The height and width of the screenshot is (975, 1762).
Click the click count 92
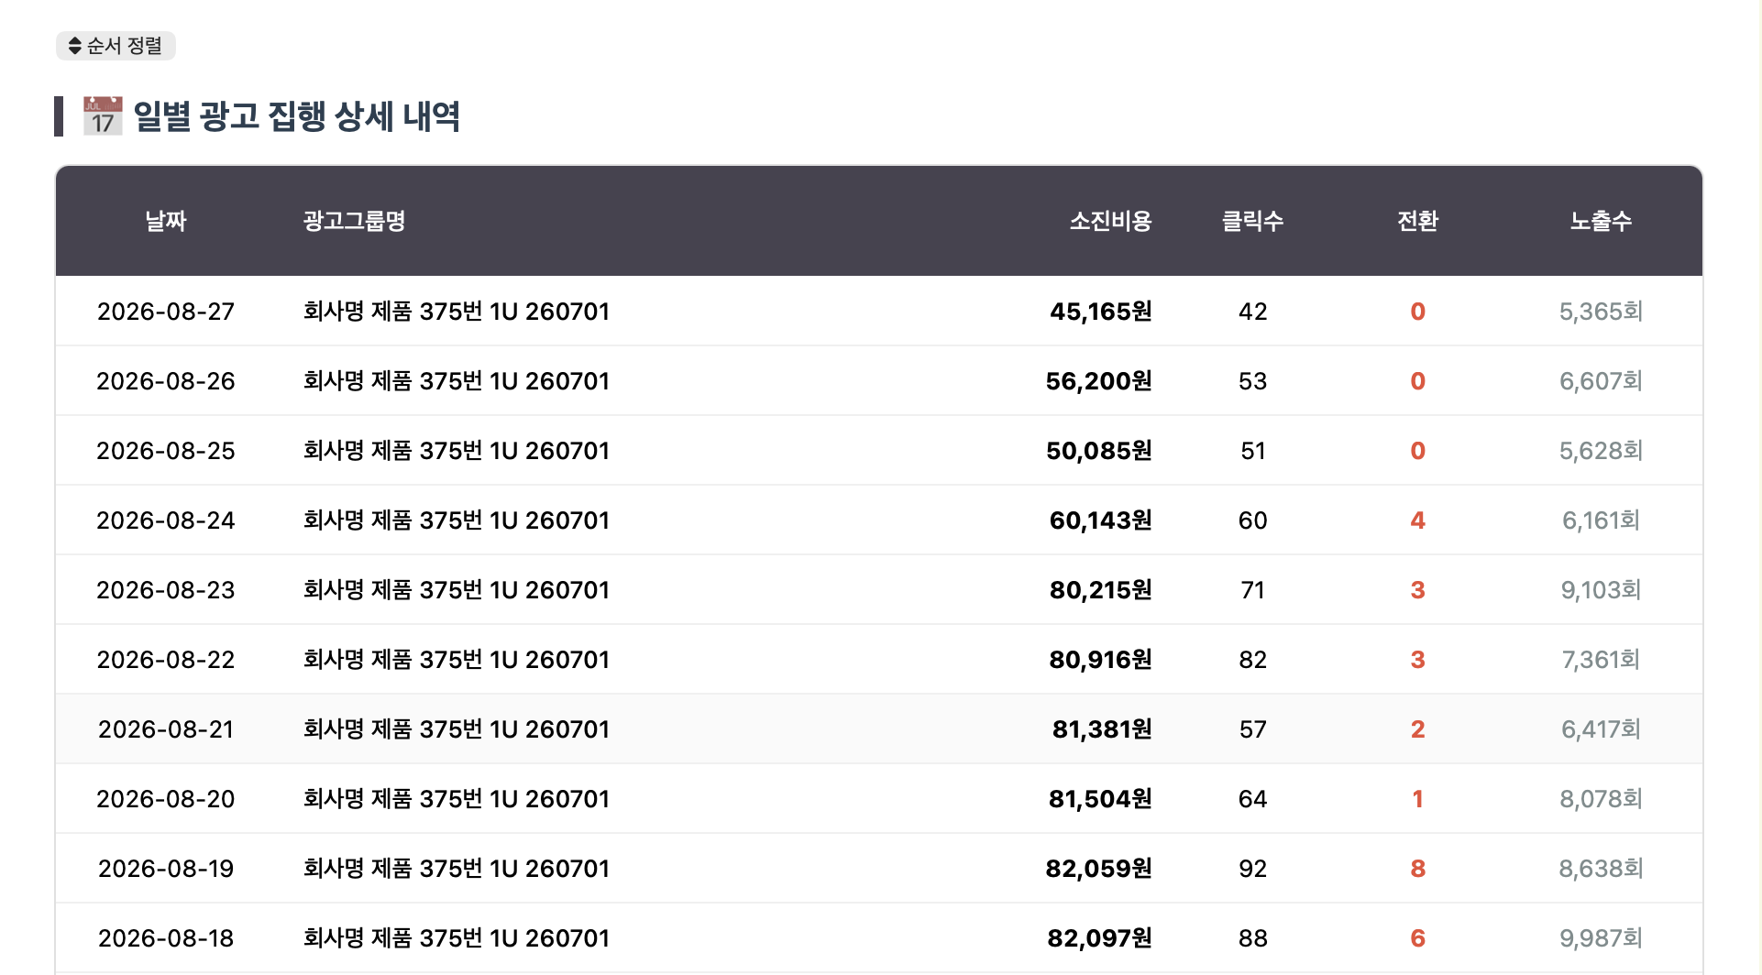tap(1252, 869)
